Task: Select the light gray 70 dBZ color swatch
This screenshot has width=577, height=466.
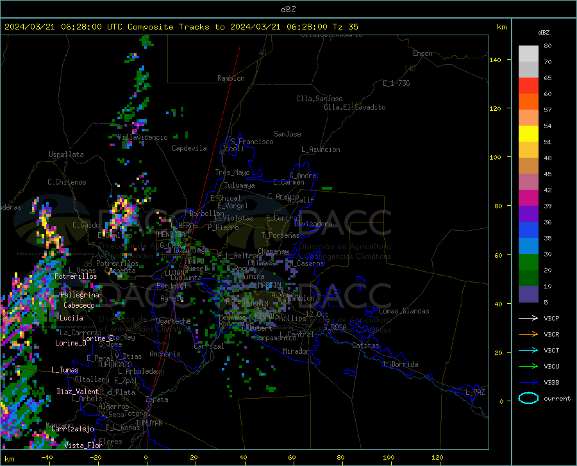Action: (x=528, y=54)
